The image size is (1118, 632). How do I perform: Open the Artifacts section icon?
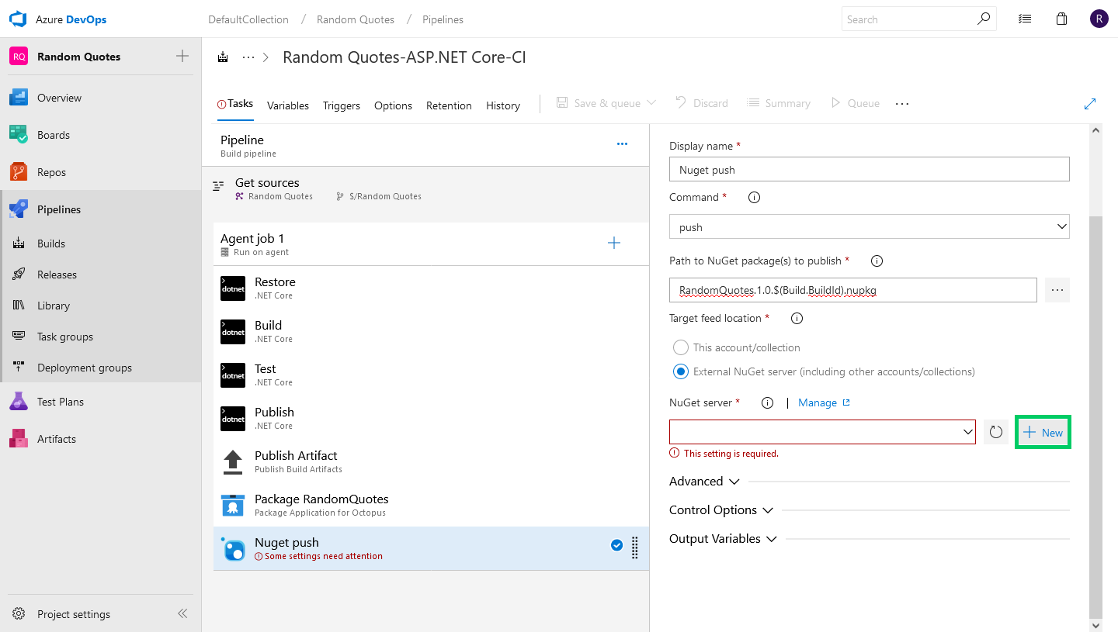tap(19, 439)
